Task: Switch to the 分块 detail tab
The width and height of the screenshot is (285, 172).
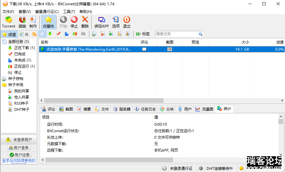Action: tap(167, 109)
